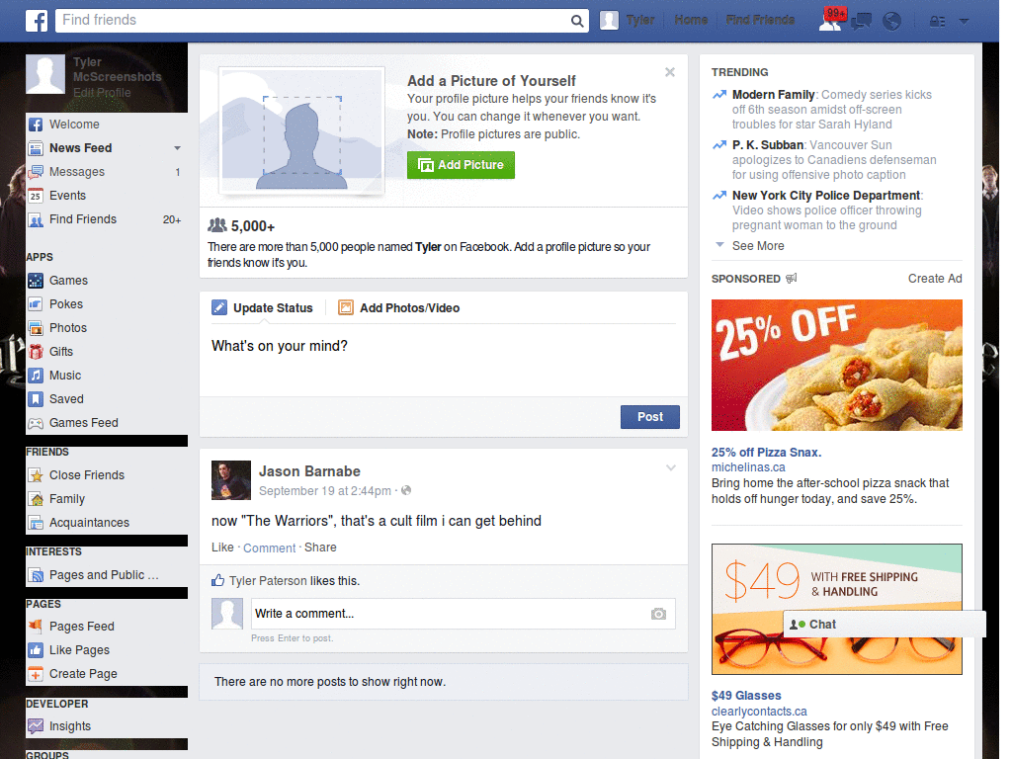Open the account menu arrow in top bar
The width and height of the screenshot is (1012, 759).
coord(964,22)
